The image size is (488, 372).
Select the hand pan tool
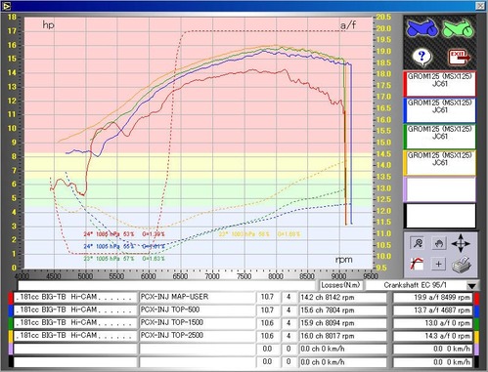pyautogui.click(x=438, y=243)
